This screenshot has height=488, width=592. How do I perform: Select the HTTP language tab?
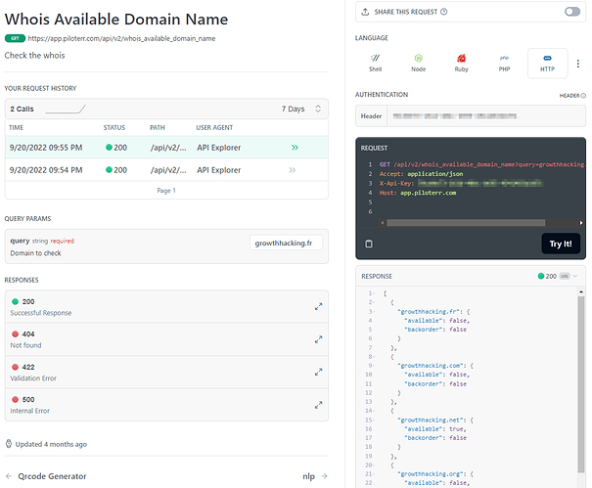(x=547, y=64)
